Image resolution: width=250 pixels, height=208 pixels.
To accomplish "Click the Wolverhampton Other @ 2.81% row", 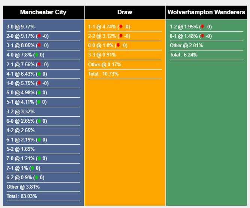I will click(x=186, y=46).
